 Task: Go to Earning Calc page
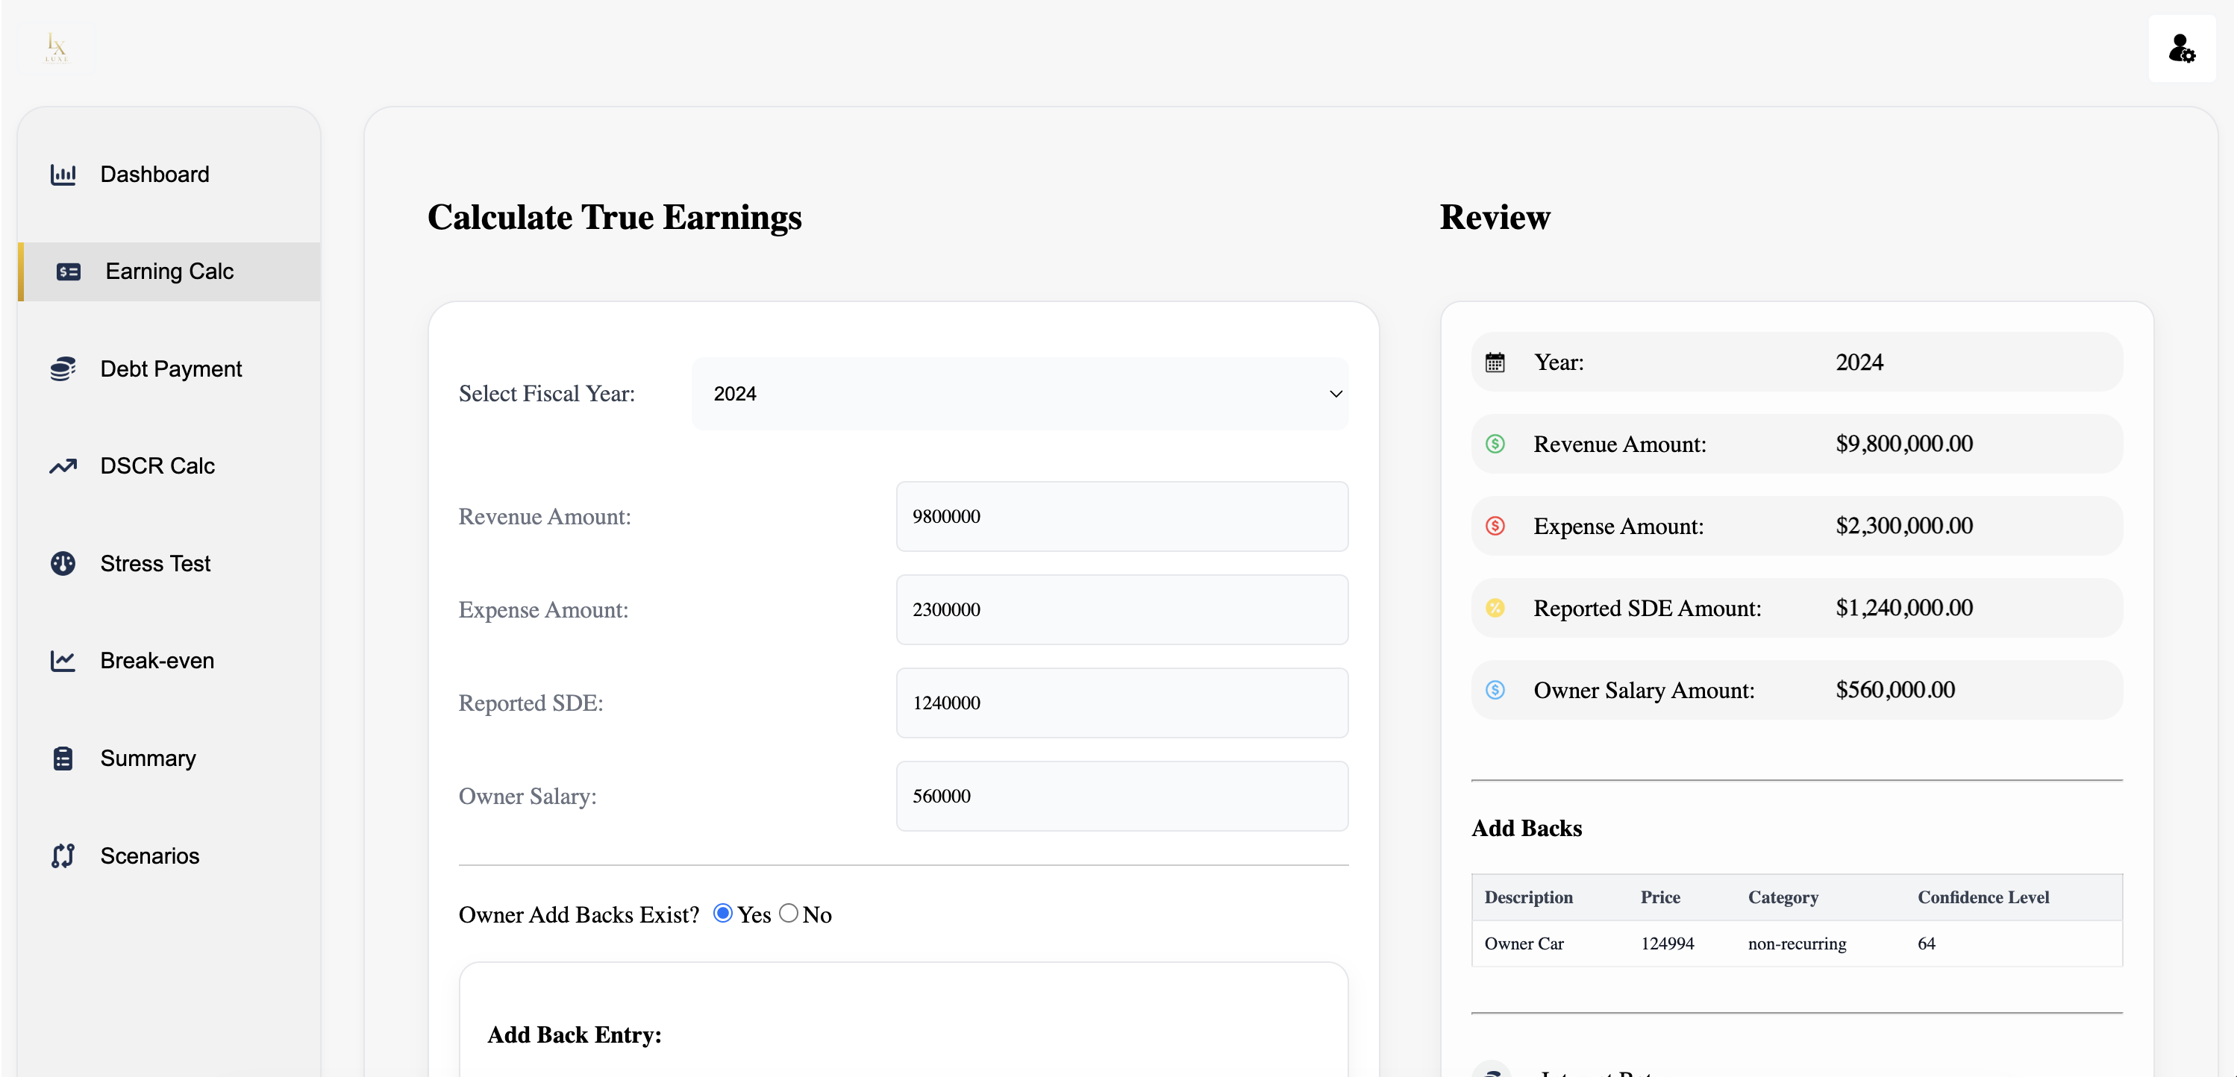(x=169, y=271)
